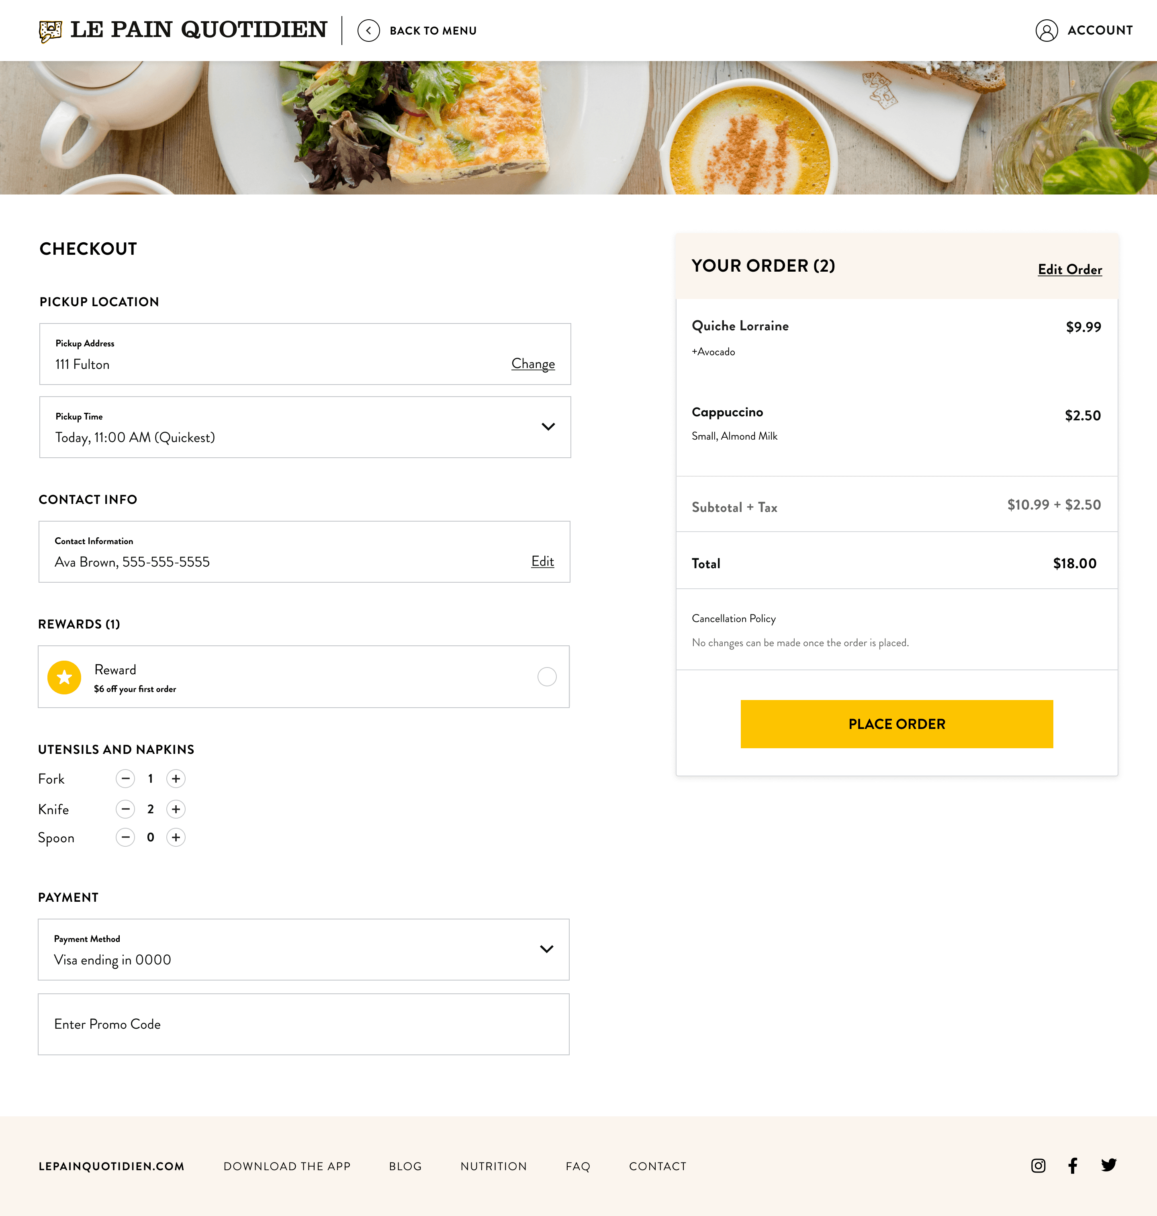
Task: Focus the Enter Promo Code field
Action: click(303, 1024)
